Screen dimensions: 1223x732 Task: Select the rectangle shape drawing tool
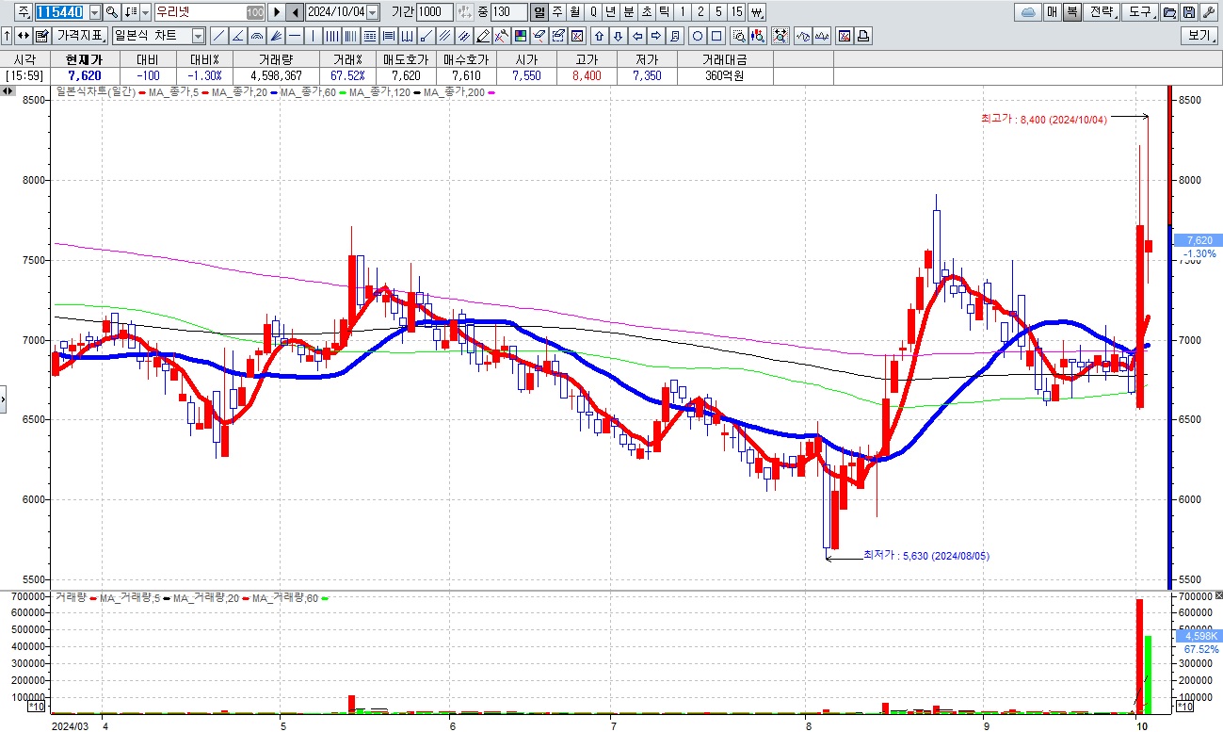(x=716, y=36)
